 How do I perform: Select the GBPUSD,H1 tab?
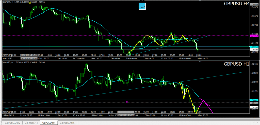coord(49,123)
